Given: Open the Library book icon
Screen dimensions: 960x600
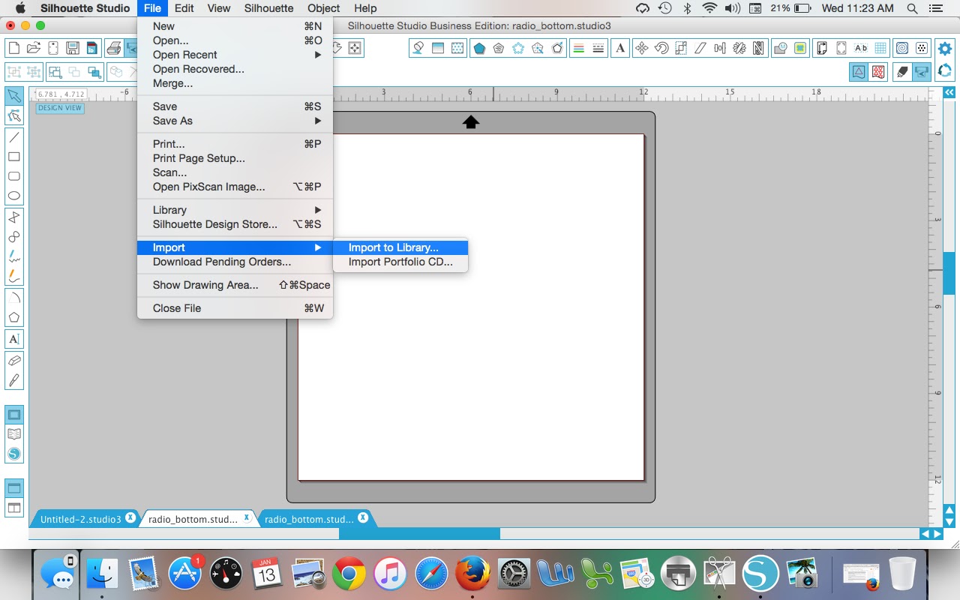Looking at the screenshot, I should click(x=13, y=434).
